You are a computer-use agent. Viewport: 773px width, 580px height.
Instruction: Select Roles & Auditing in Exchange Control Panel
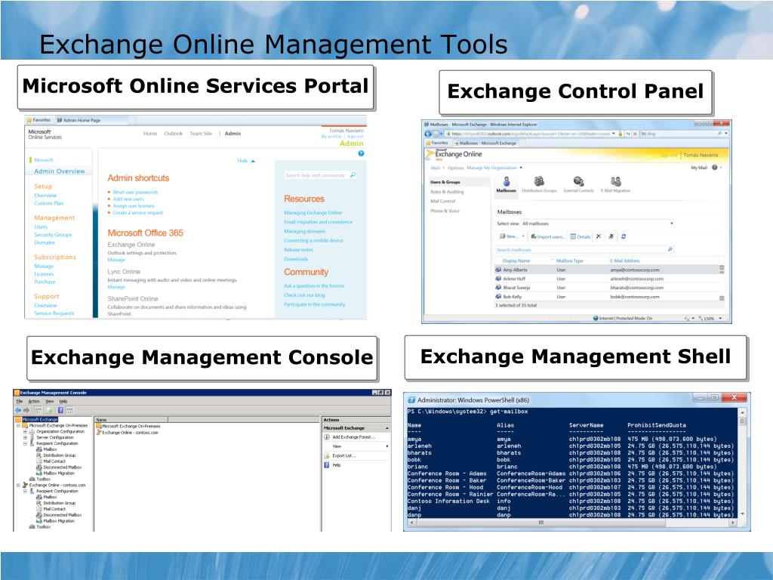(447, 192)
